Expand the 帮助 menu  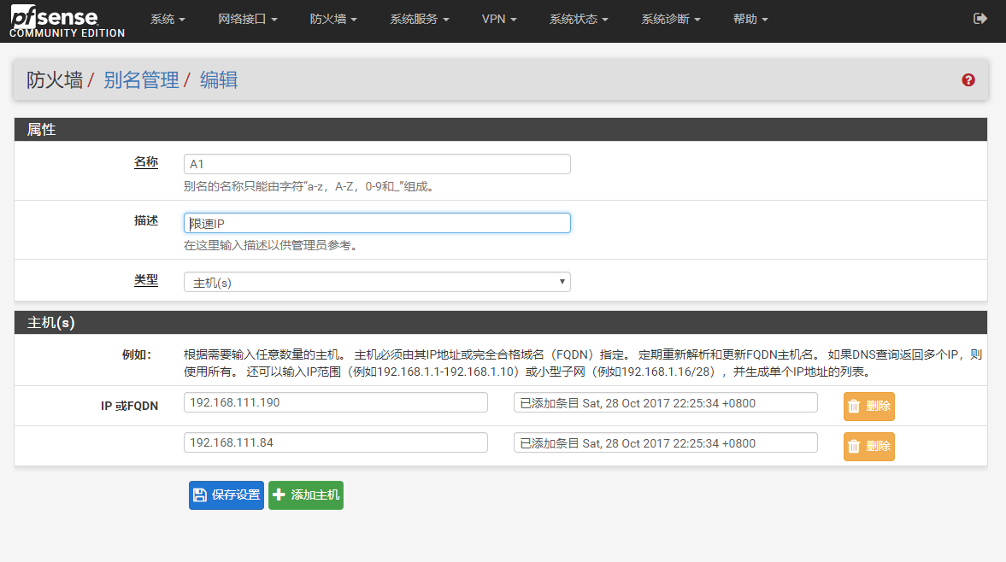[x=750, y=20]
